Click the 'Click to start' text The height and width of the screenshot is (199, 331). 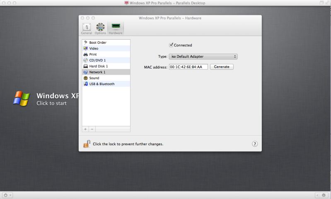[51, 103]
